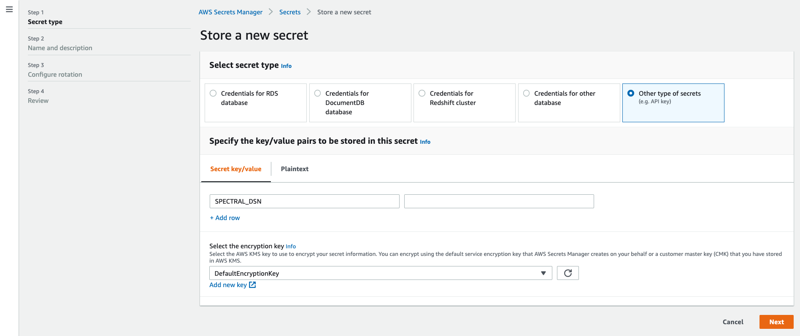
Task: Click the Next button
Action: click(776, 322)
